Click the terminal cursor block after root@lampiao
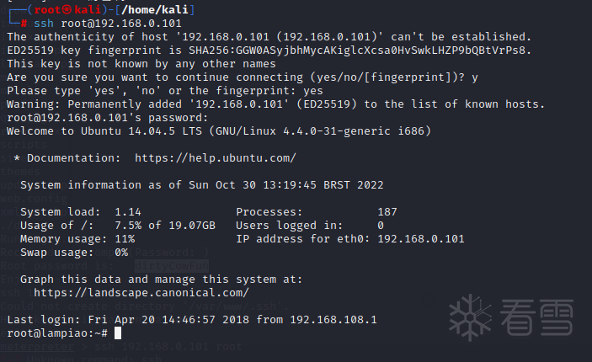592x362 pixels. pos(118,333)
